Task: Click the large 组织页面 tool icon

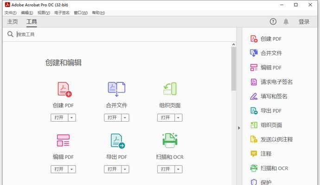Action: pos(170,89)
